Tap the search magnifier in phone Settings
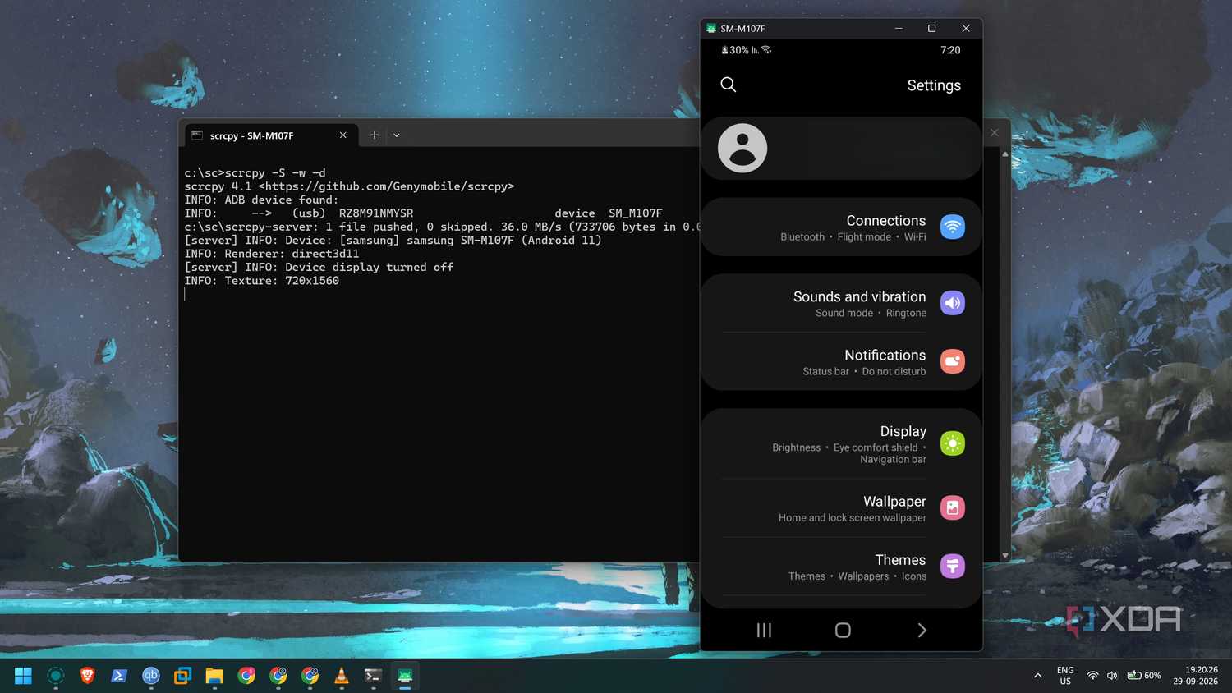Viewport: 1232px width, 693px height. click(x=728, y=85)
